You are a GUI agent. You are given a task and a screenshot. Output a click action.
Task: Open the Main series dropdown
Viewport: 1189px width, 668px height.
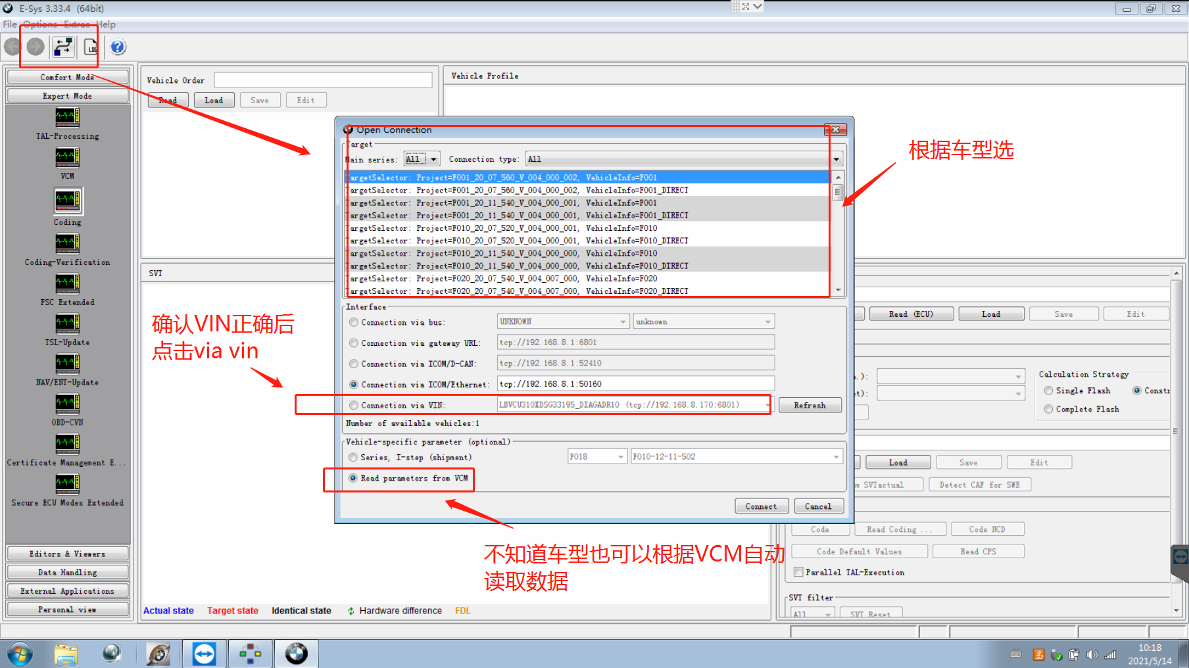(x=422, y=159)
